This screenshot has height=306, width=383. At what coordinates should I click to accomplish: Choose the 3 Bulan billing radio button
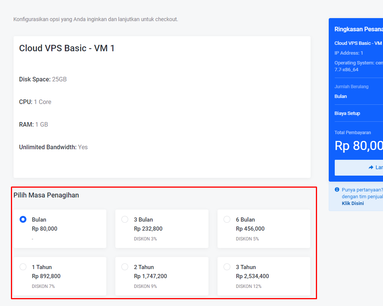125,219
